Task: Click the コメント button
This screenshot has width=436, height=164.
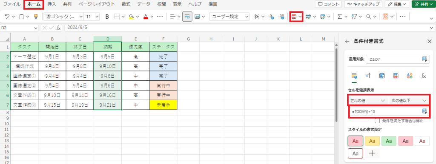Action: [x=328, y=4]
